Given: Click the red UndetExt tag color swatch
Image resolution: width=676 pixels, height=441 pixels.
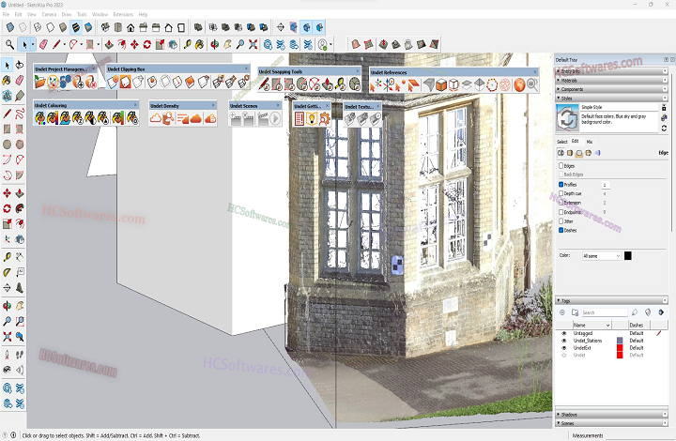Looking at the screenshot, I should tap(620, 347).
